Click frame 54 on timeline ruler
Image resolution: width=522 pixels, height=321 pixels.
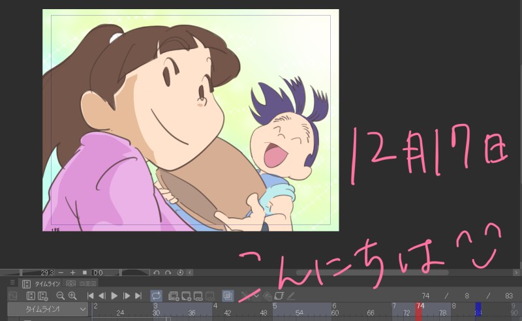tap(299, 313)
